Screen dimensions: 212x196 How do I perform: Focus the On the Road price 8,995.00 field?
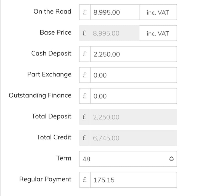(115, 12)
